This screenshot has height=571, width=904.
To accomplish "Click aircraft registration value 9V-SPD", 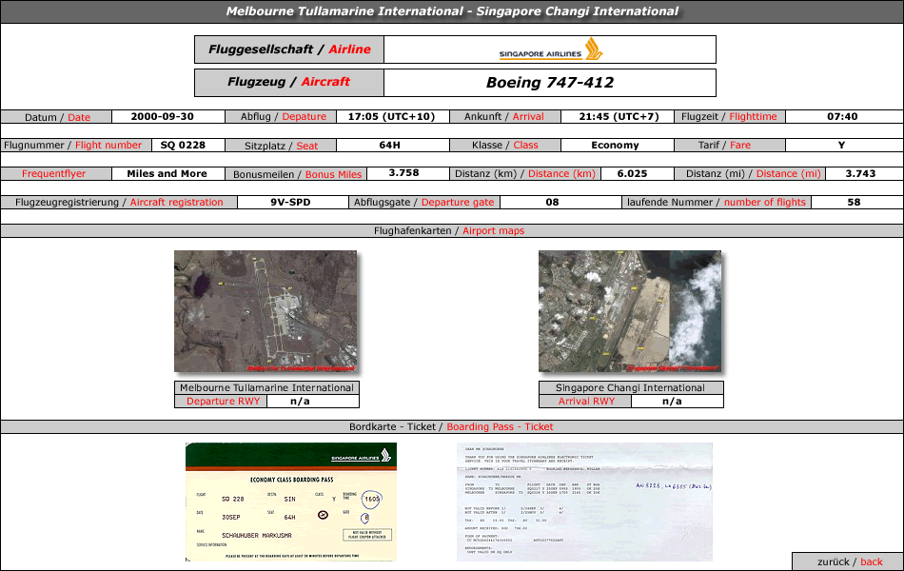I will (x=290, y=203).
